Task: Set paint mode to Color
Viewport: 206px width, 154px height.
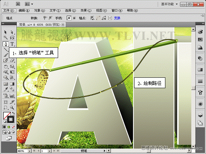Action: click(4, 127)
